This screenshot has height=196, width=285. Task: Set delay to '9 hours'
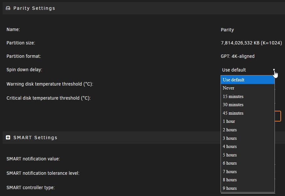(248, 188)
